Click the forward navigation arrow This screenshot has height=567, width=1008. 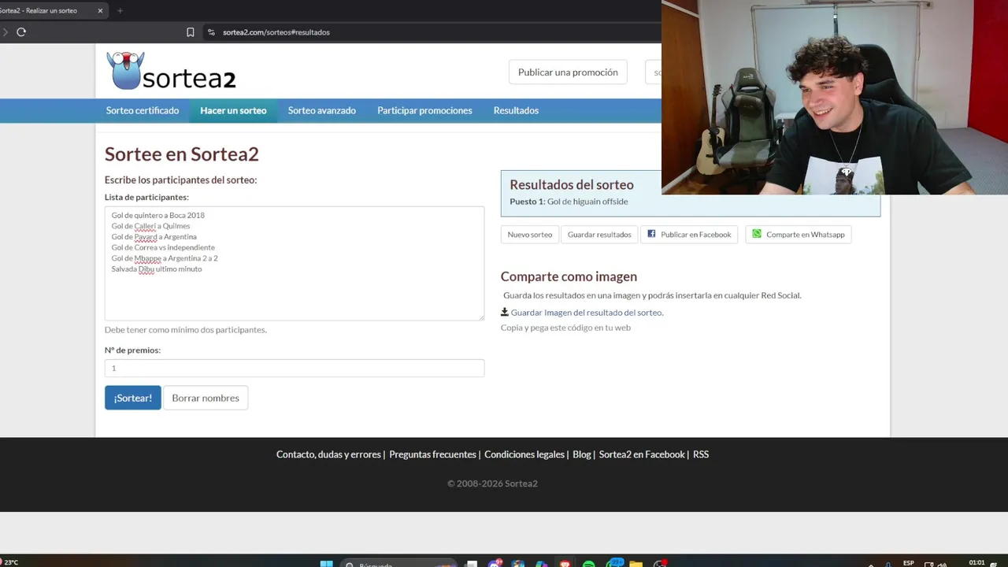click(x=5, y=32)
